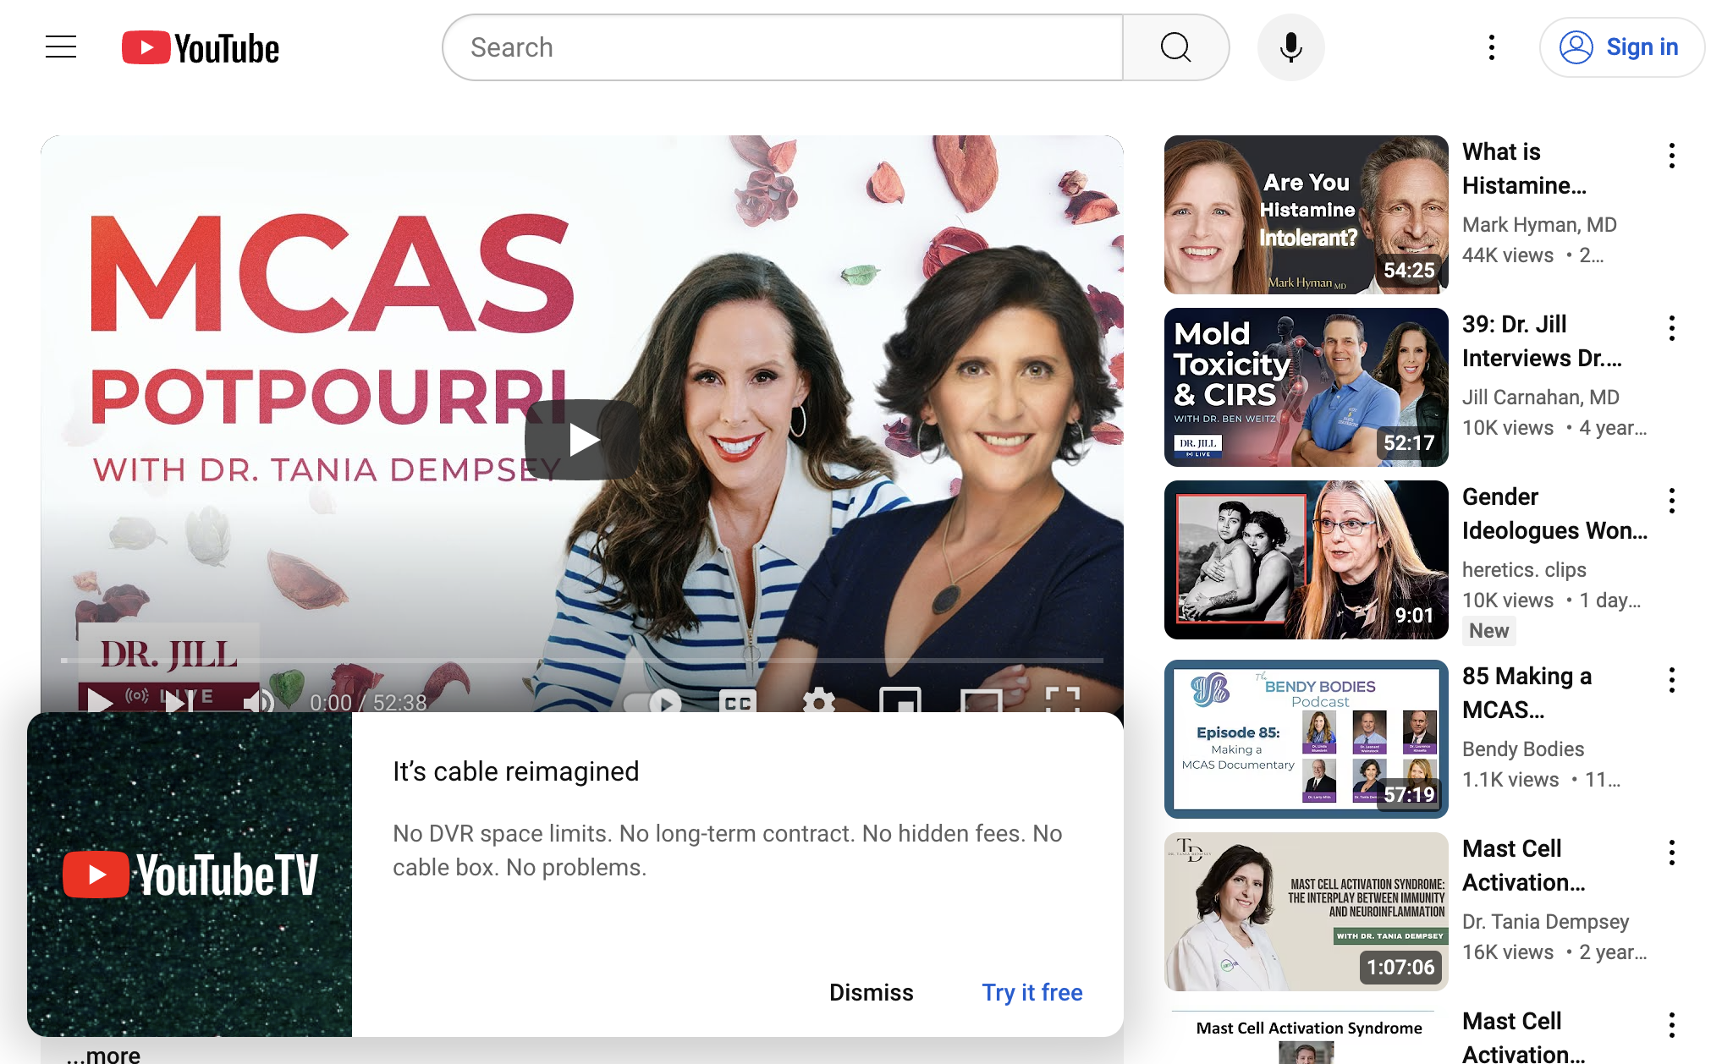Screen dimensions: 1733x1064
Task: Go to the YouTube home logo
Action: (x=201, y=48)
